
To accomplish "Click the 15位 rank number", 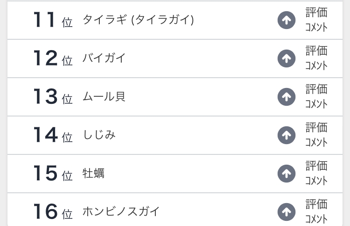I will [x=53, y=174].
